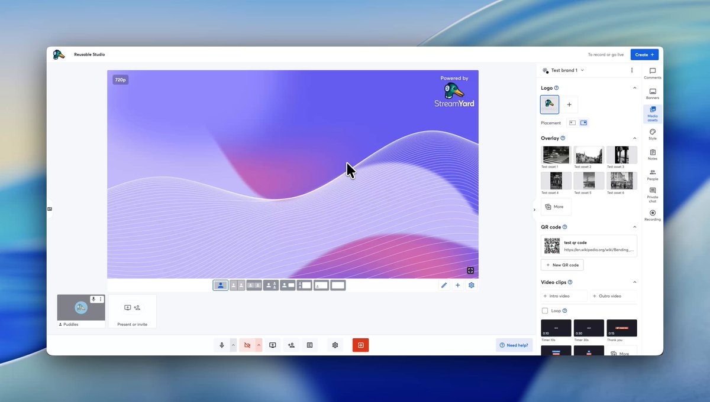The width and height of the screenshot is (710, 402).
Task: Choose the solo single-person layout
Action: click(x=220, y=285)
